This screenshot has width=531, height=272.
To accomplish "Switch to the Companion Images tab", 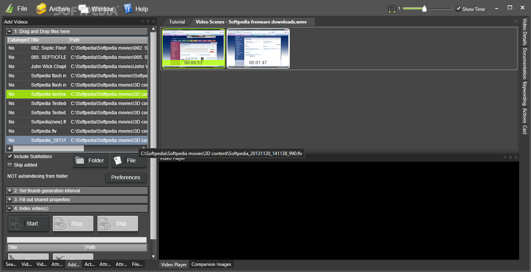I will click(x=211, y=264).
